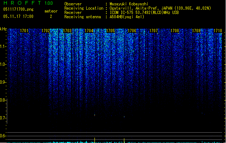The height and width of the screenshot is (143, 226).
Task: Click the HROFFT 1.0.0 title text
Action: (x=28, y=3)
